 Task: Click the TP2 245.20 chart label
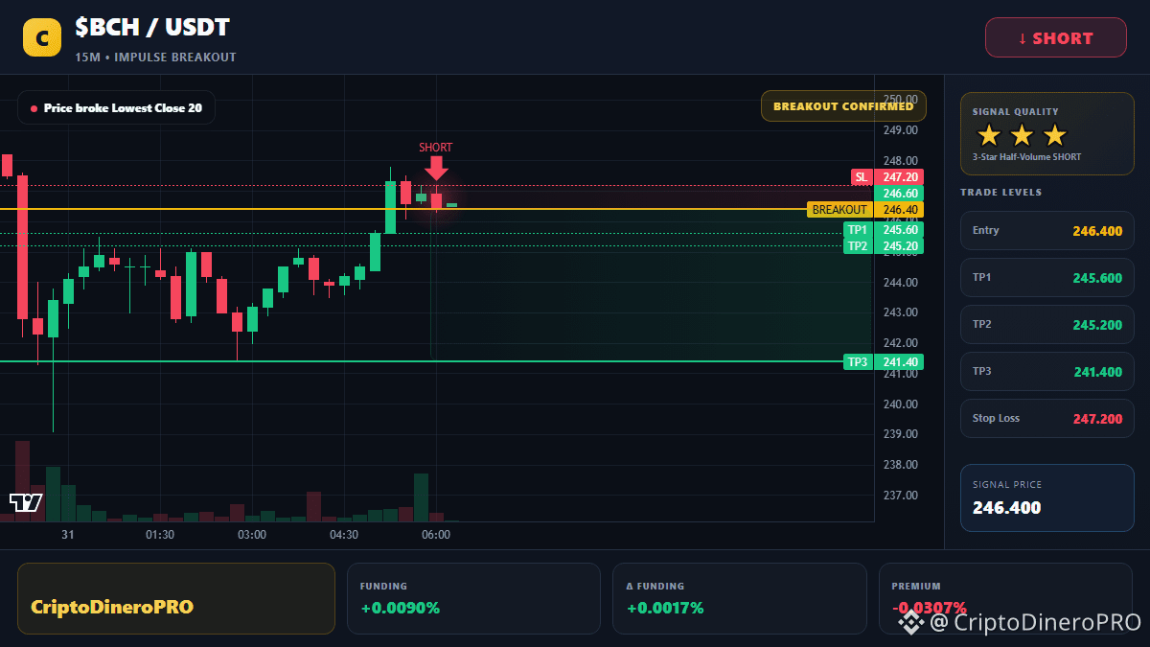click(883, 246)
